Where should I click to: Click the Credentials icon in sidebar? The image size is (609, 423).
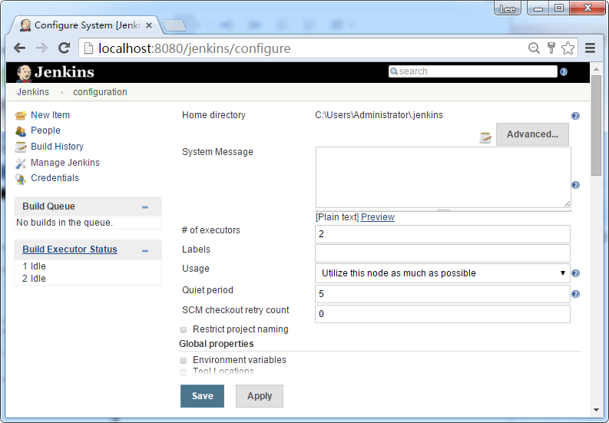click(x=21, y=178)
